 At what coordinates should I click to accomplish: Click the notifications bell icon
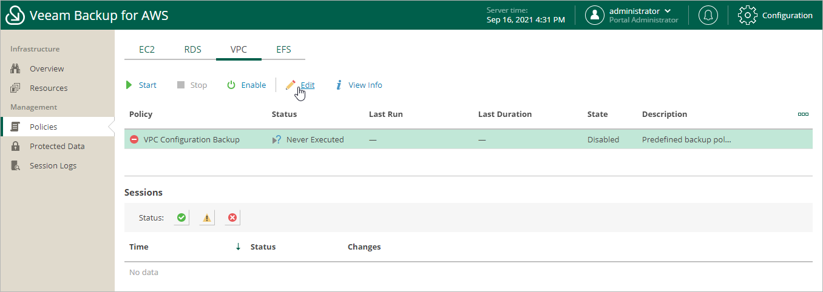coord(708,15)
